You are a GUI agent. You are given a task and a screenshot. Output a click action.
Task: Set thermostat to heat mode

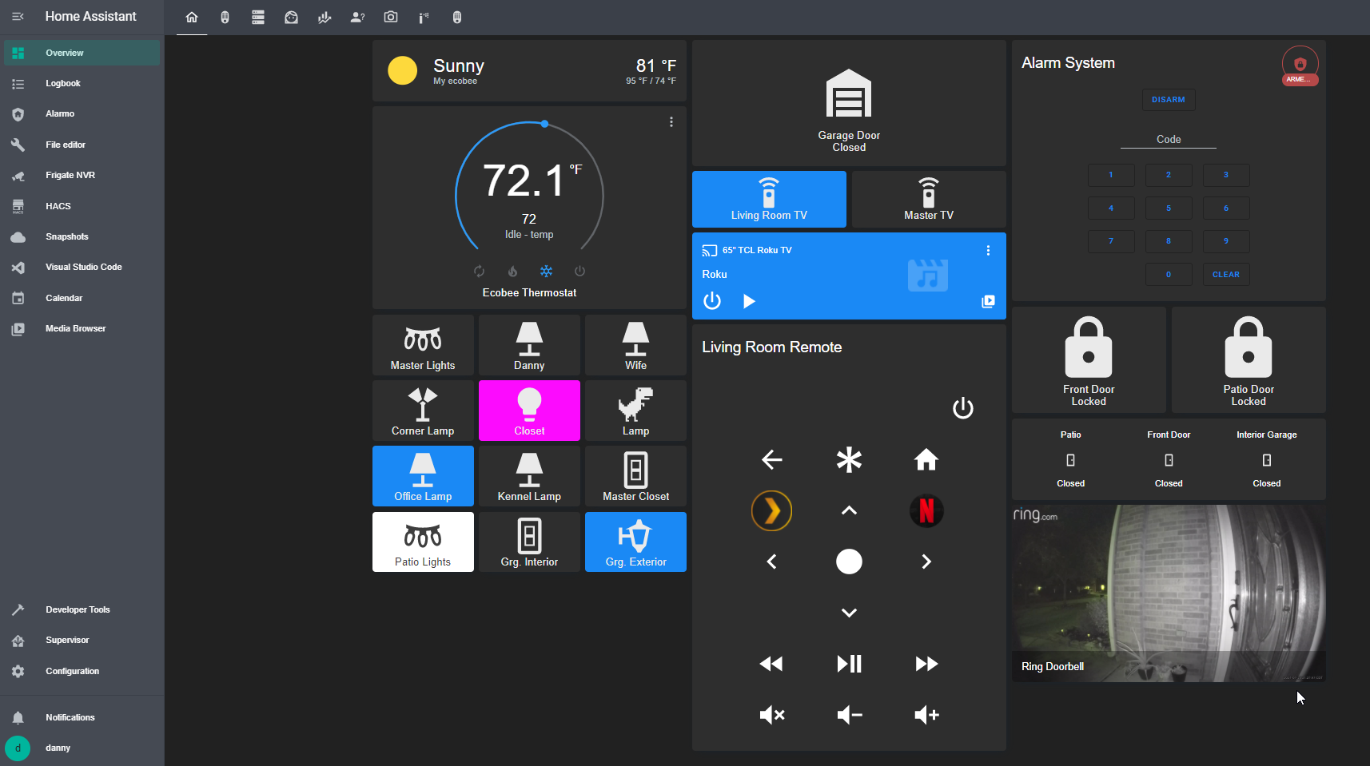(x=512, y=272)
